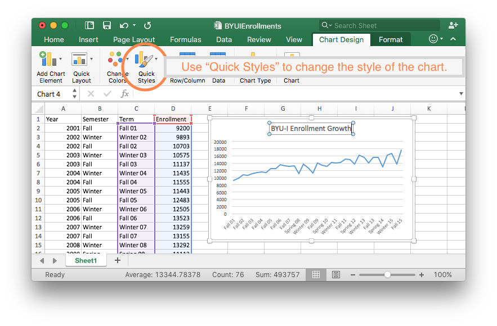Click the Change Chart Type button
Screen dimensions: 497x326
click(x=255, y=80)
